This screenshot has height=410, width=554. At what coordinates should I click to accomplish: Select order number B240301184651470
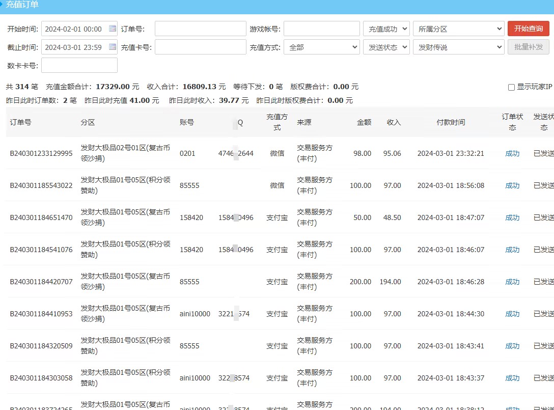[x=41, y=217]
